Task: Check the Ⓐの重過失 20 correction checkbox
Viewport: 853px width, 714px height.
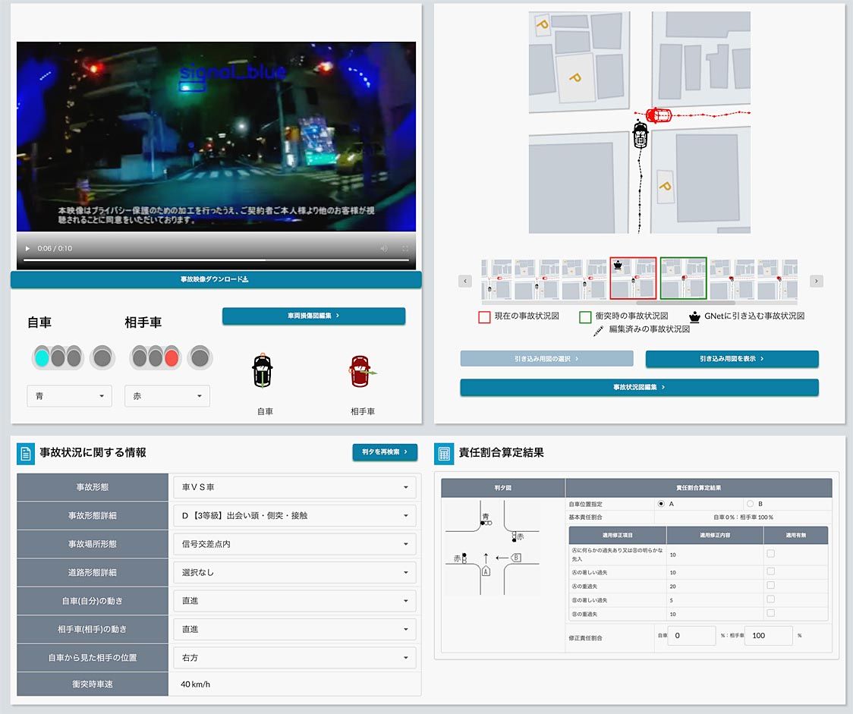Action: click(x=770, y=585)
